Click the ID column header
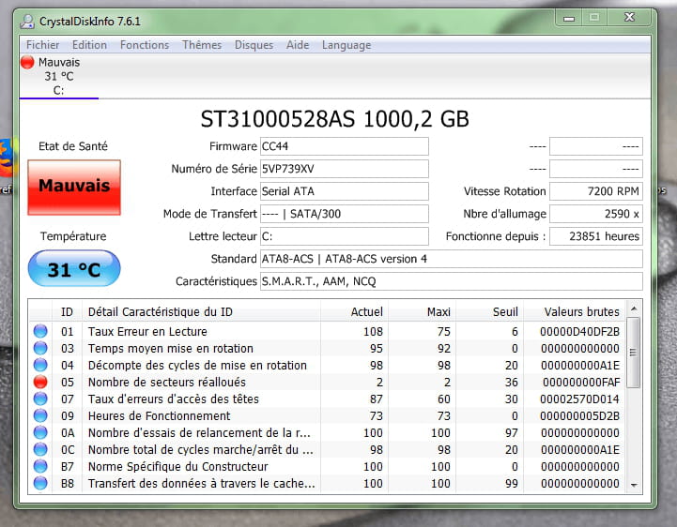Screen dimensions: 677x527 pyautogui.click(x=67, y=312)
